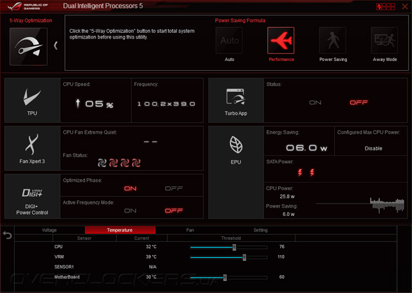Open the Turbo App module

pyautogui.click(x=236, y=100)
